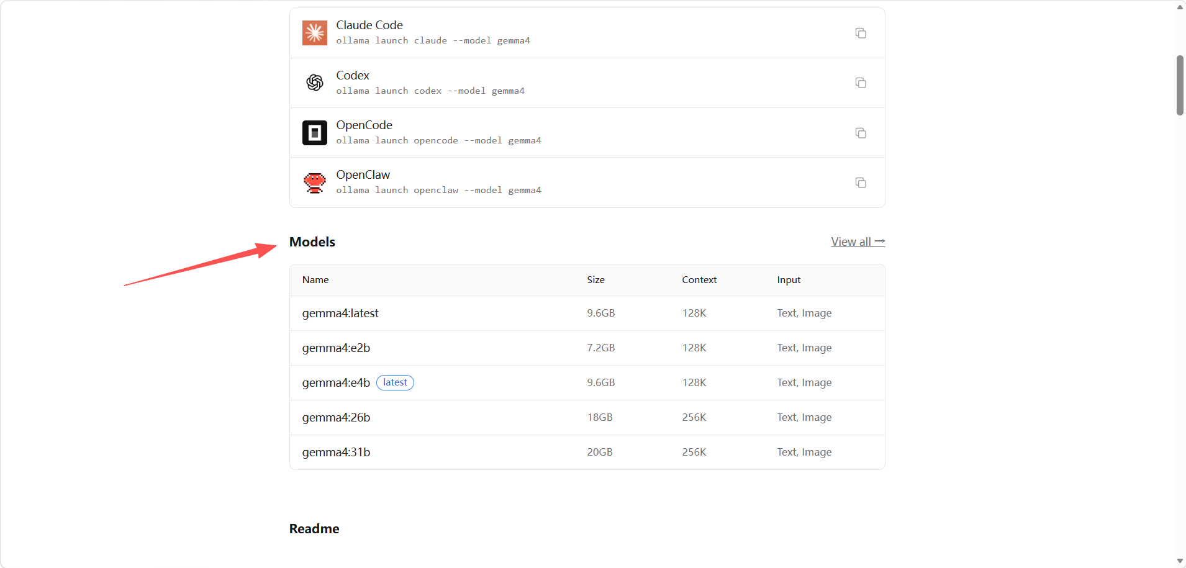Click the Models section heading

point(312,242)
